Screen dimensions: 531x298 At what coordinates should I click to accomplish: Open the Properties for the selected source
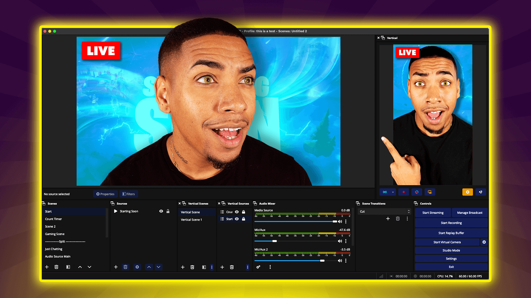click(x=105, y=194)
